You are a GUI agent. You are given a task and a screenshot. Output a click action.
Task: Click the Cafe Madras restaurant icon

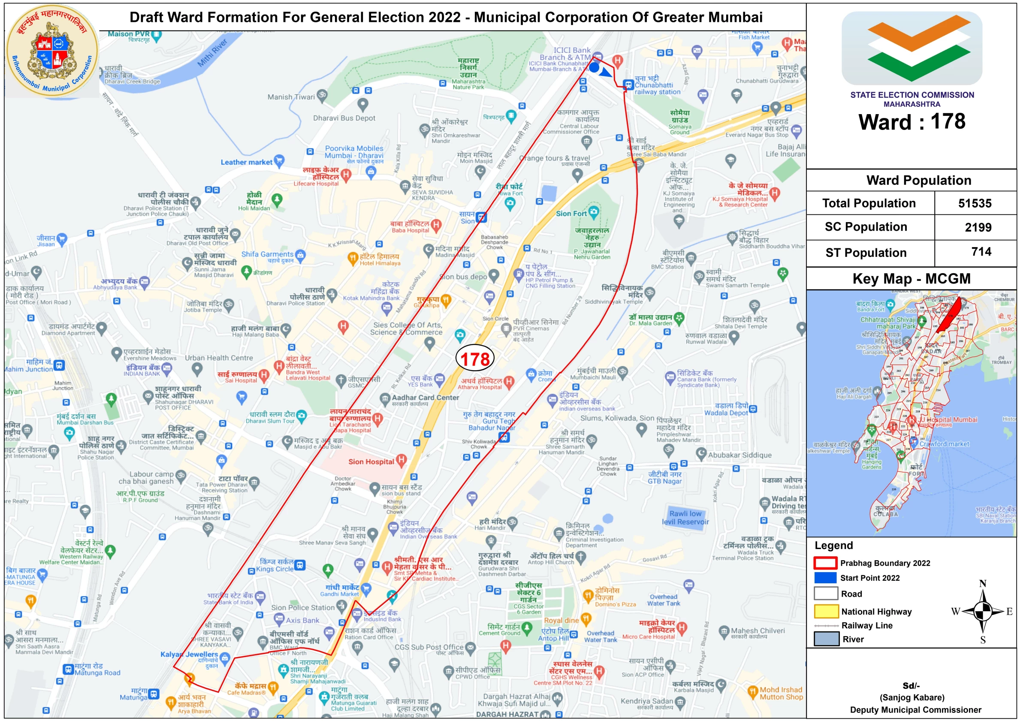[273, 688]
